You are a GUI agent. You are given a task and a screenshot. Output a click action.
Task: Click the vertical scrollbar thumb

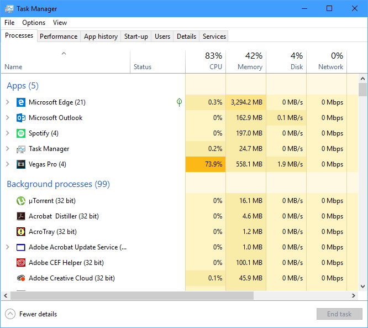pyautogui.click(x=362, y=90)
